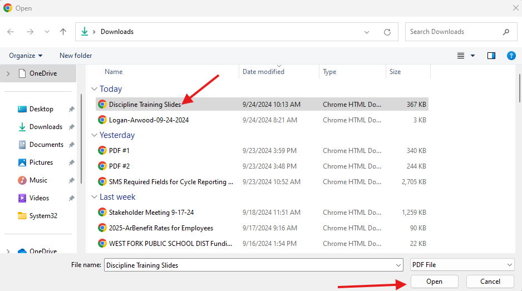Screen dimensions: 522x291
Task: Go up one folder level with the up arrow
Action: point(63,32)
